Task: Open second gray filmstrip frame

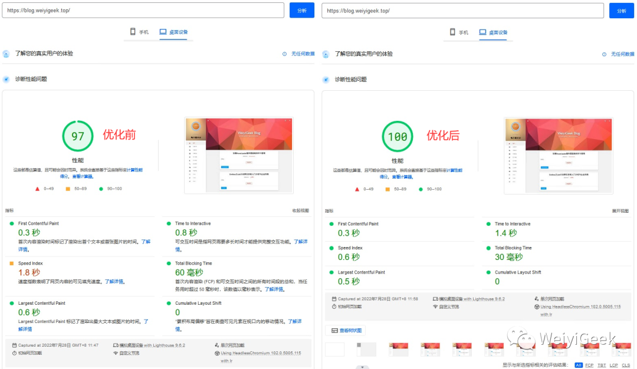Action: coord(366,349)
